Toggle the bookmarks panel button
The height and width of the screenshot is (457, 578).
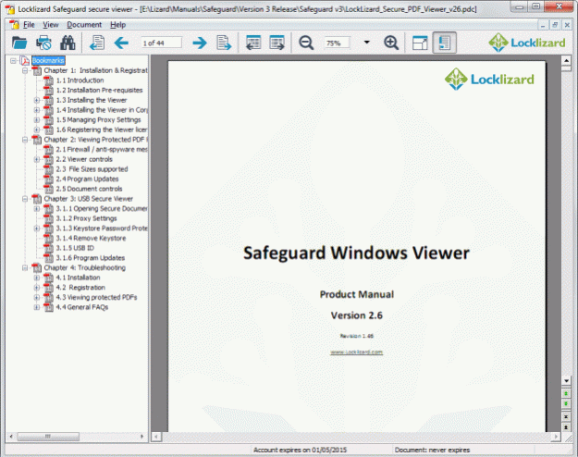(444, 43)
